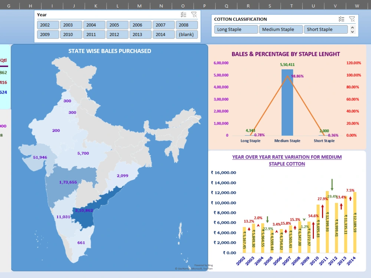Select map label 1,73,655
The width and height of the screenshot is (371, 278).
tap(68, 182)
